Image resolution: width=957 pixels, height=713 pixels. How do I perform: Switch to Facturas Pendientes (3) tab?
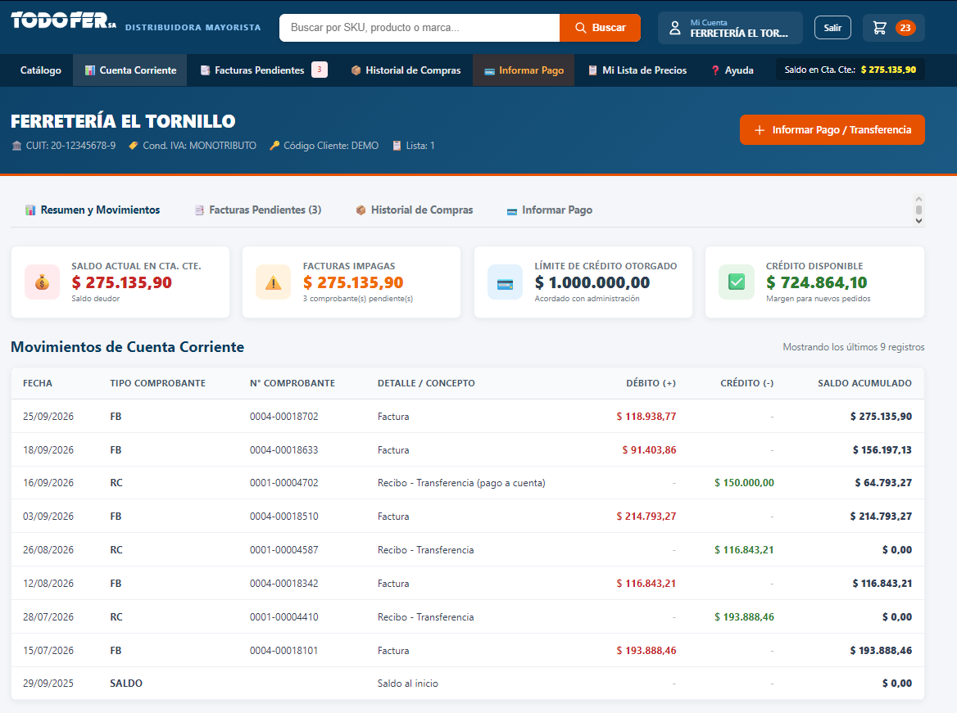tap(257, 210)
